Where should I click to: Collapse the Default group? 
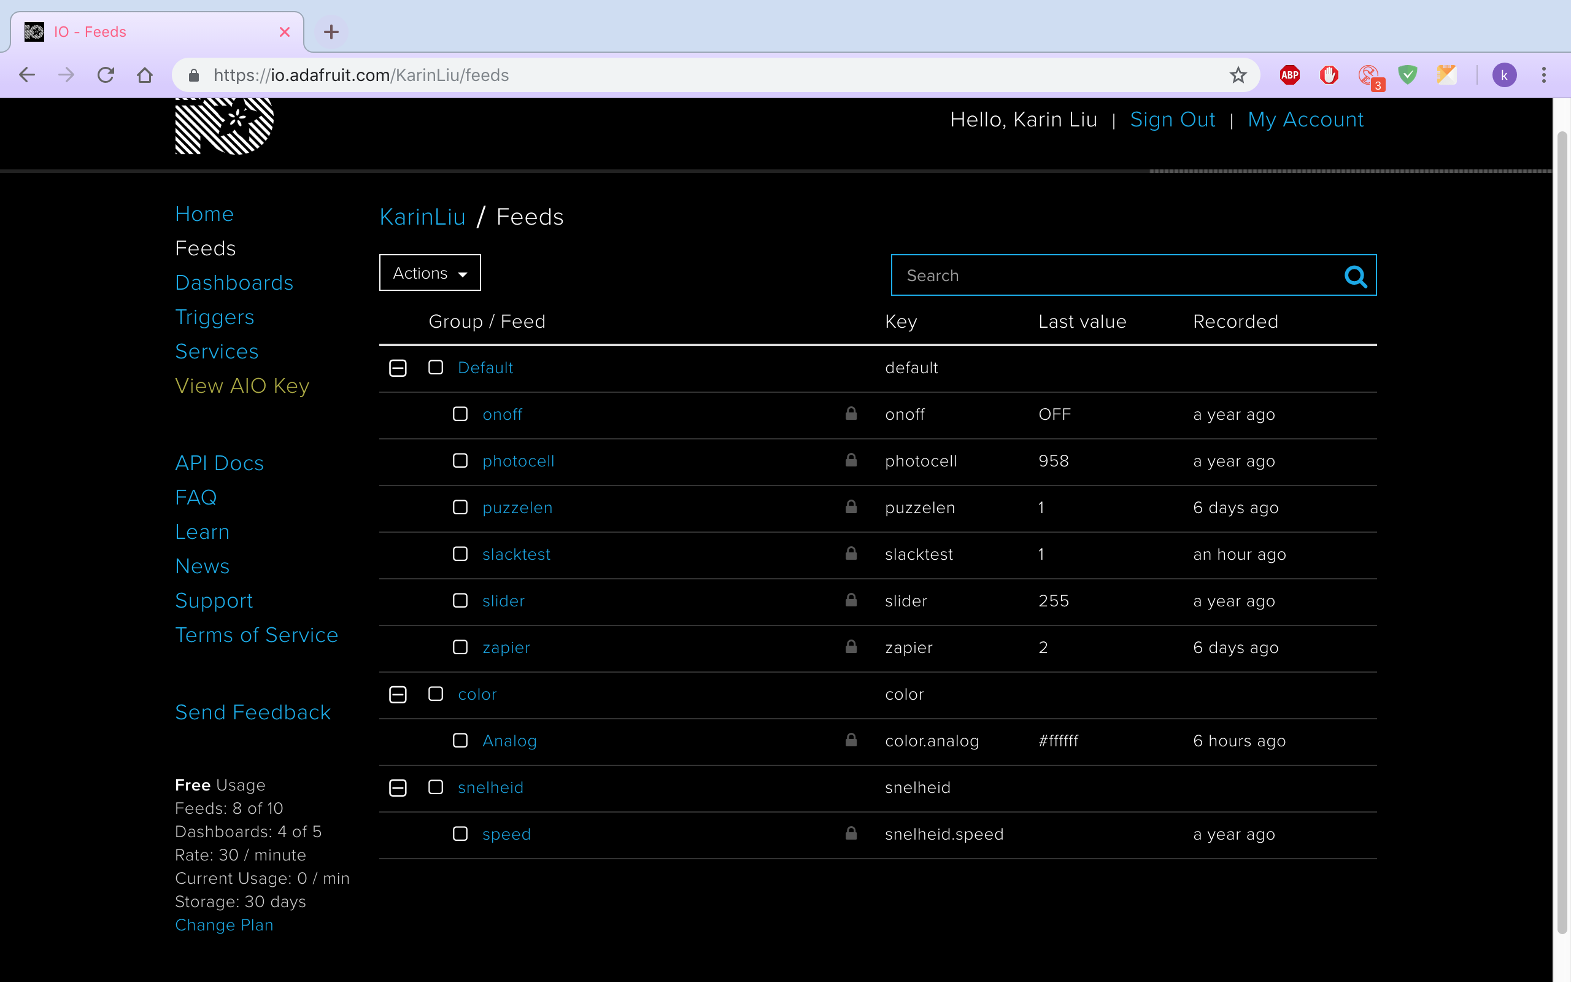tap(398, 368)
